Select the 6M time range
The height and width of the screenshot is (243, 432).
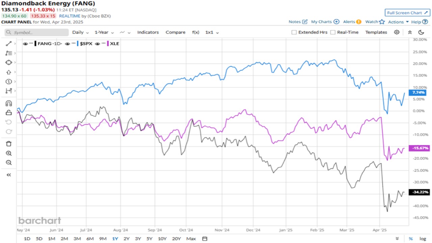pyautogui.click(x=90, y=239)
